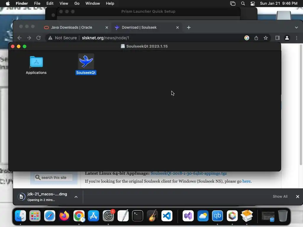The width and height of the screenshot is (303, 227).
Task: Click the date and time in menu bar
Action: click(x=279, y=4)
